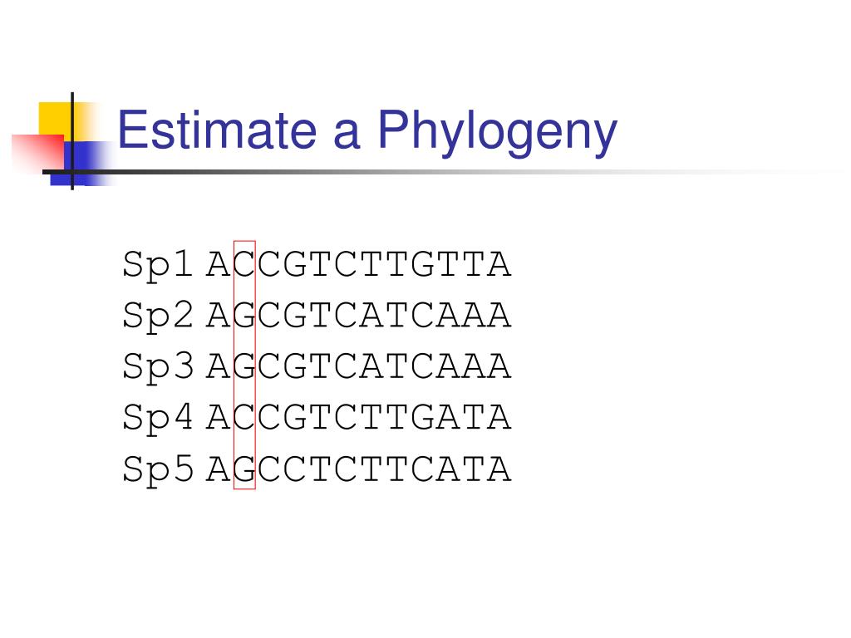Click the slide title 'Estimate a Phylogeny'

pyautogui.click(x=367, y=132)
